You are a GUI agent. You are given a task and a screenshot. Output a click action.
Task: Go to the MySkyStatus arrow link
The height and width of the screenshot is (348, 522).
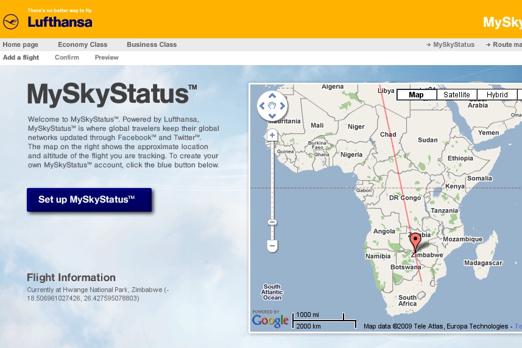[450, 44]
